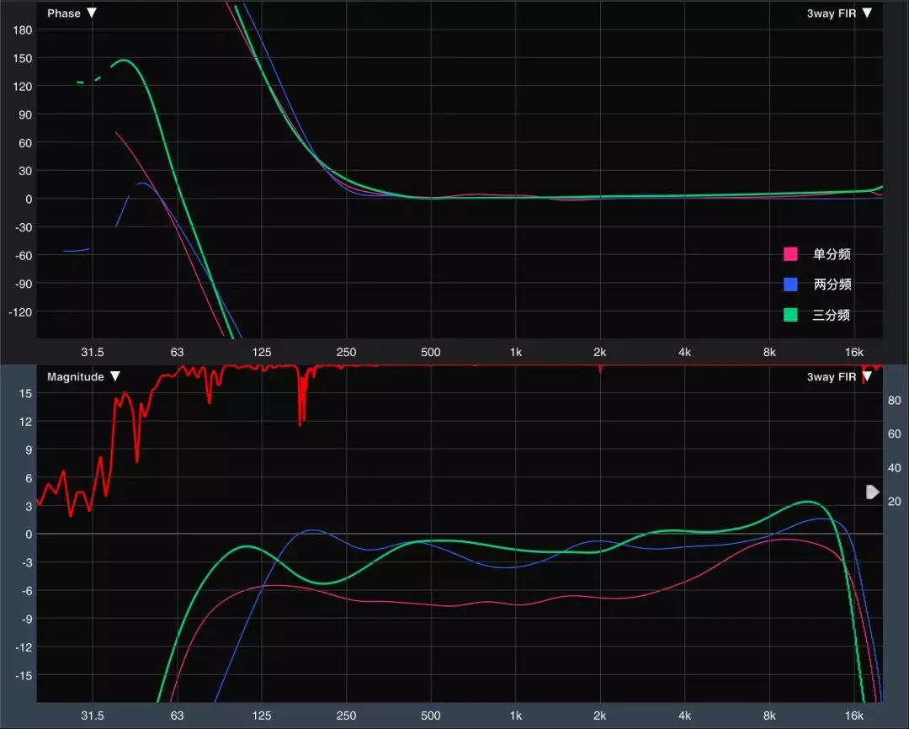Expand 3way FIR selector in Phase panel
Image resolution: width=909 pixels, height=729 pixels.
click(x=838, y=13)
